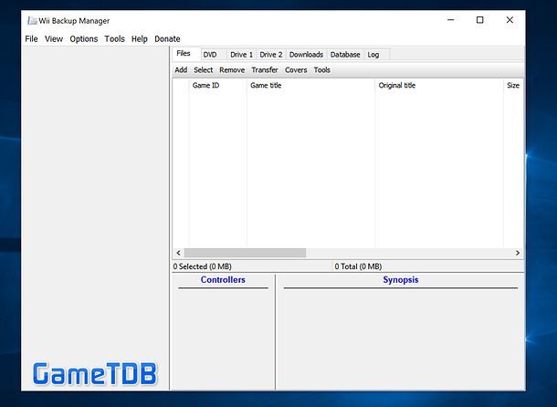
Task: Click the horizontal scrollbar thumb
Action: [x=245, y=253]
